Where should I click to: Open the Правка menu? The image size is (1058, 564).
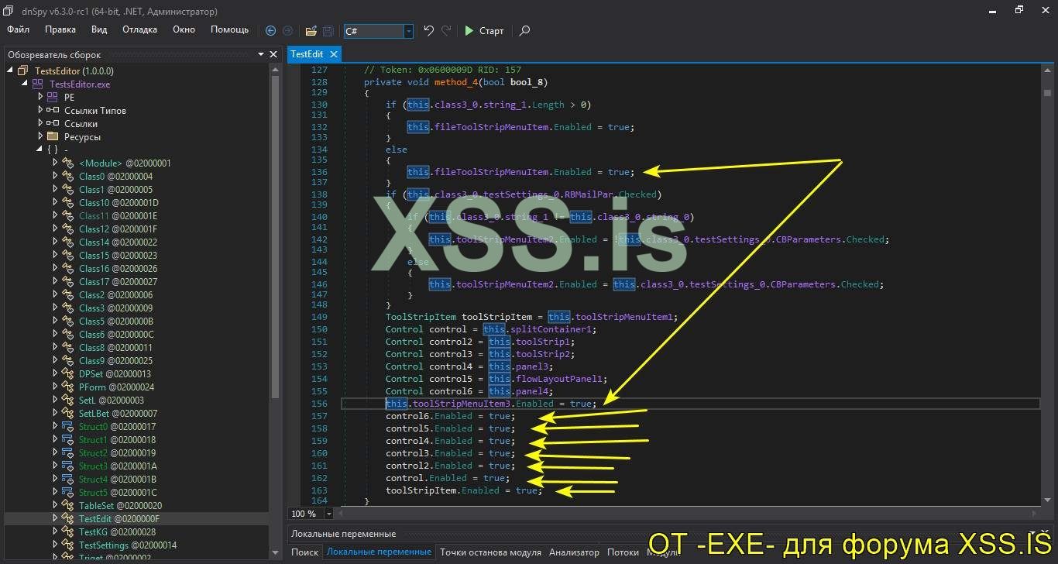tap(60, 29)
